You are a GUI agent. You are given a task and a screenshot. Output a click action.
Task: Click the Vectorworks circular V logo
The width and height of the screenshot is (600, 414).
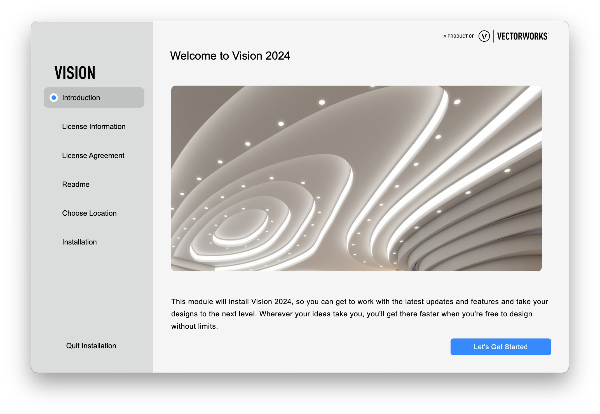(484, 36)
